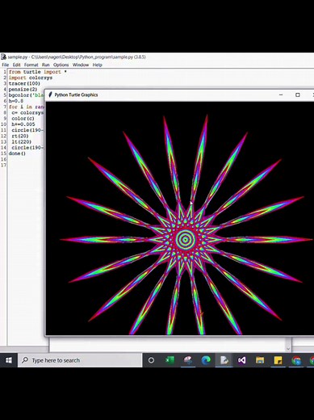314x420 pixels.
Task: Click the center of the turtle star drawing
Action: (x=185, y=239)
